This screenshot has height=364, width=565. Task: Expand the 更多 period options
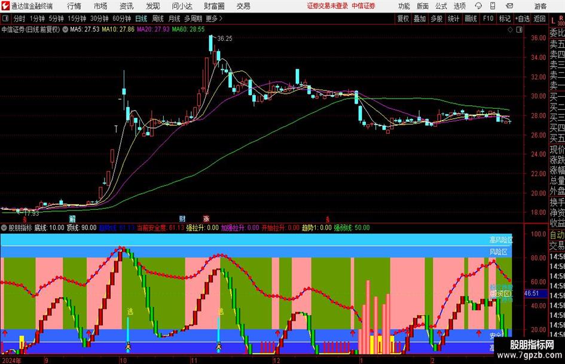(x=214, y=19)
